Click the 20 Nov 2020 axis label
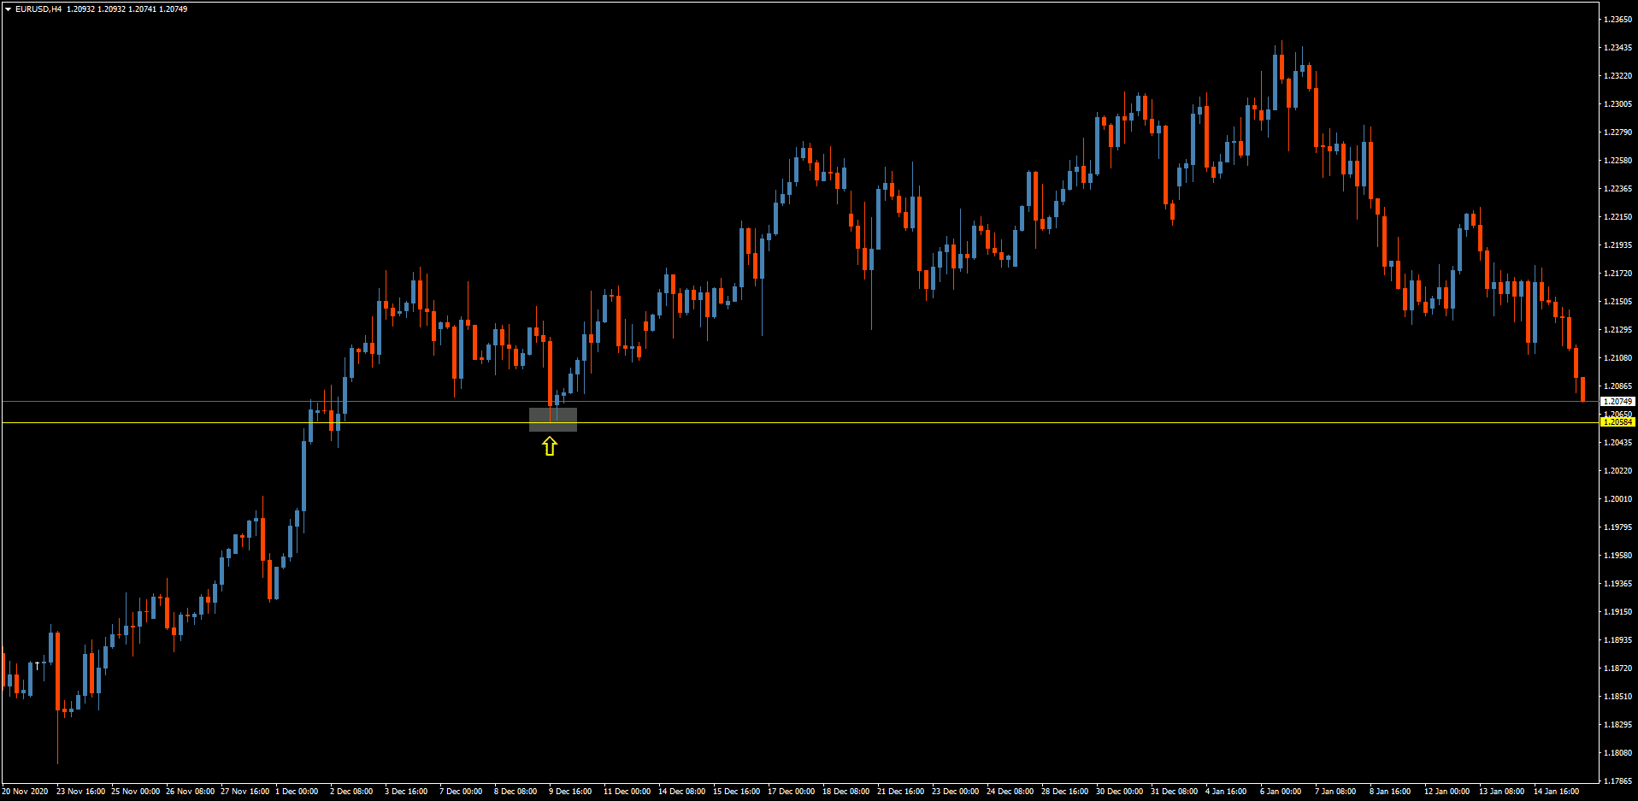 [x=26, y=791]
